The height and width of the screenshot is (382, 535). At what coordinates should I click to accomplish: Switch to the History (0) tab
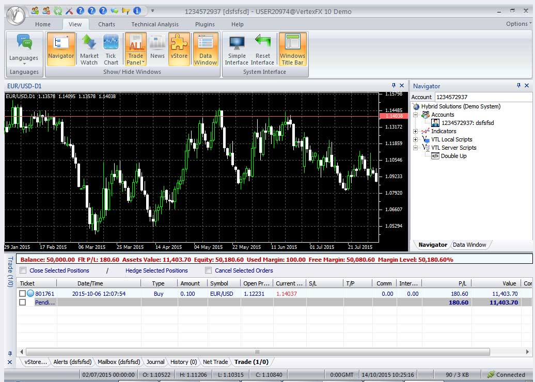point(183,362)
